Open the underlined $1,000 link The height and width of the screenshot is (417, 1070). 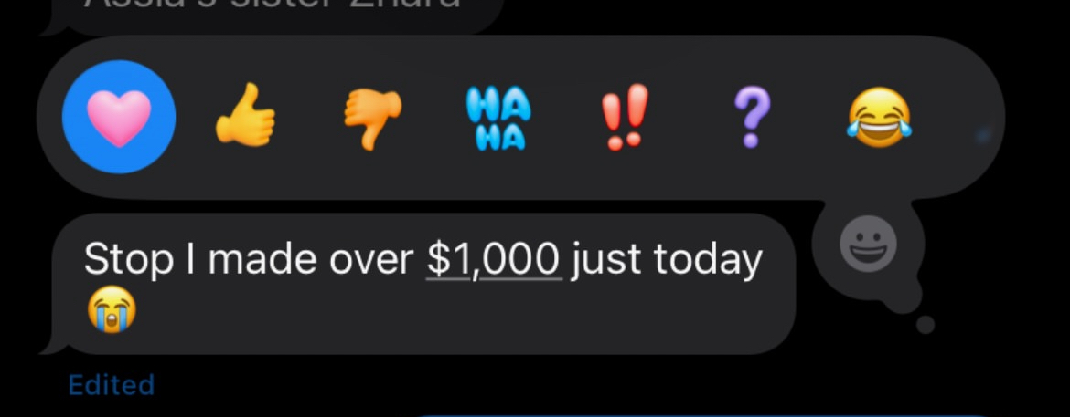pos(494,260)
